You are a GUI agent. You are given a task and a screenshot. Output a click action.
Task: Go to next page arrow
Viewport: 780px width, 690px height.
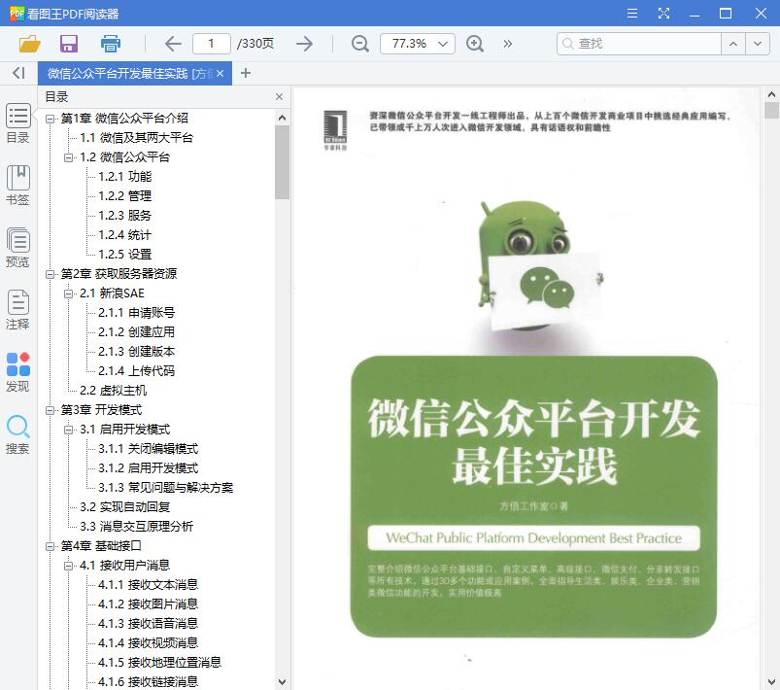(x=304, y=44)
